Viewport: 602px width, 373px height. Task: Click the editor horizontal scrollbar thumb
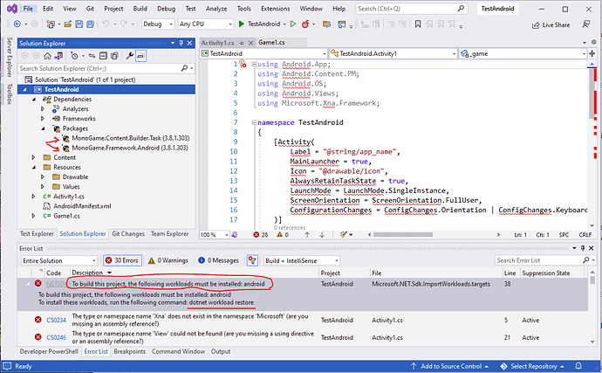[403, 235]
